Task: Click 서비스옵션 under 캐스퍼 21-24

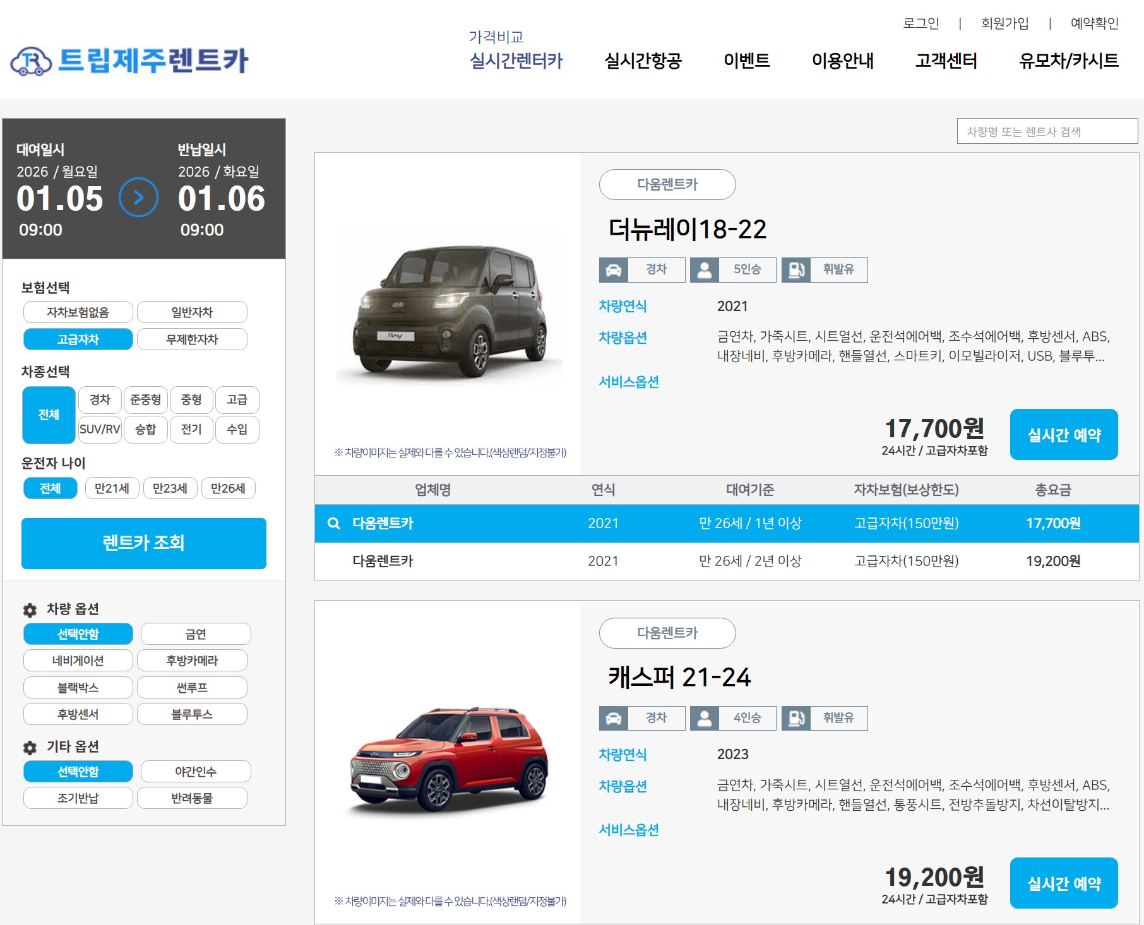Action: [x=629, y=830]
